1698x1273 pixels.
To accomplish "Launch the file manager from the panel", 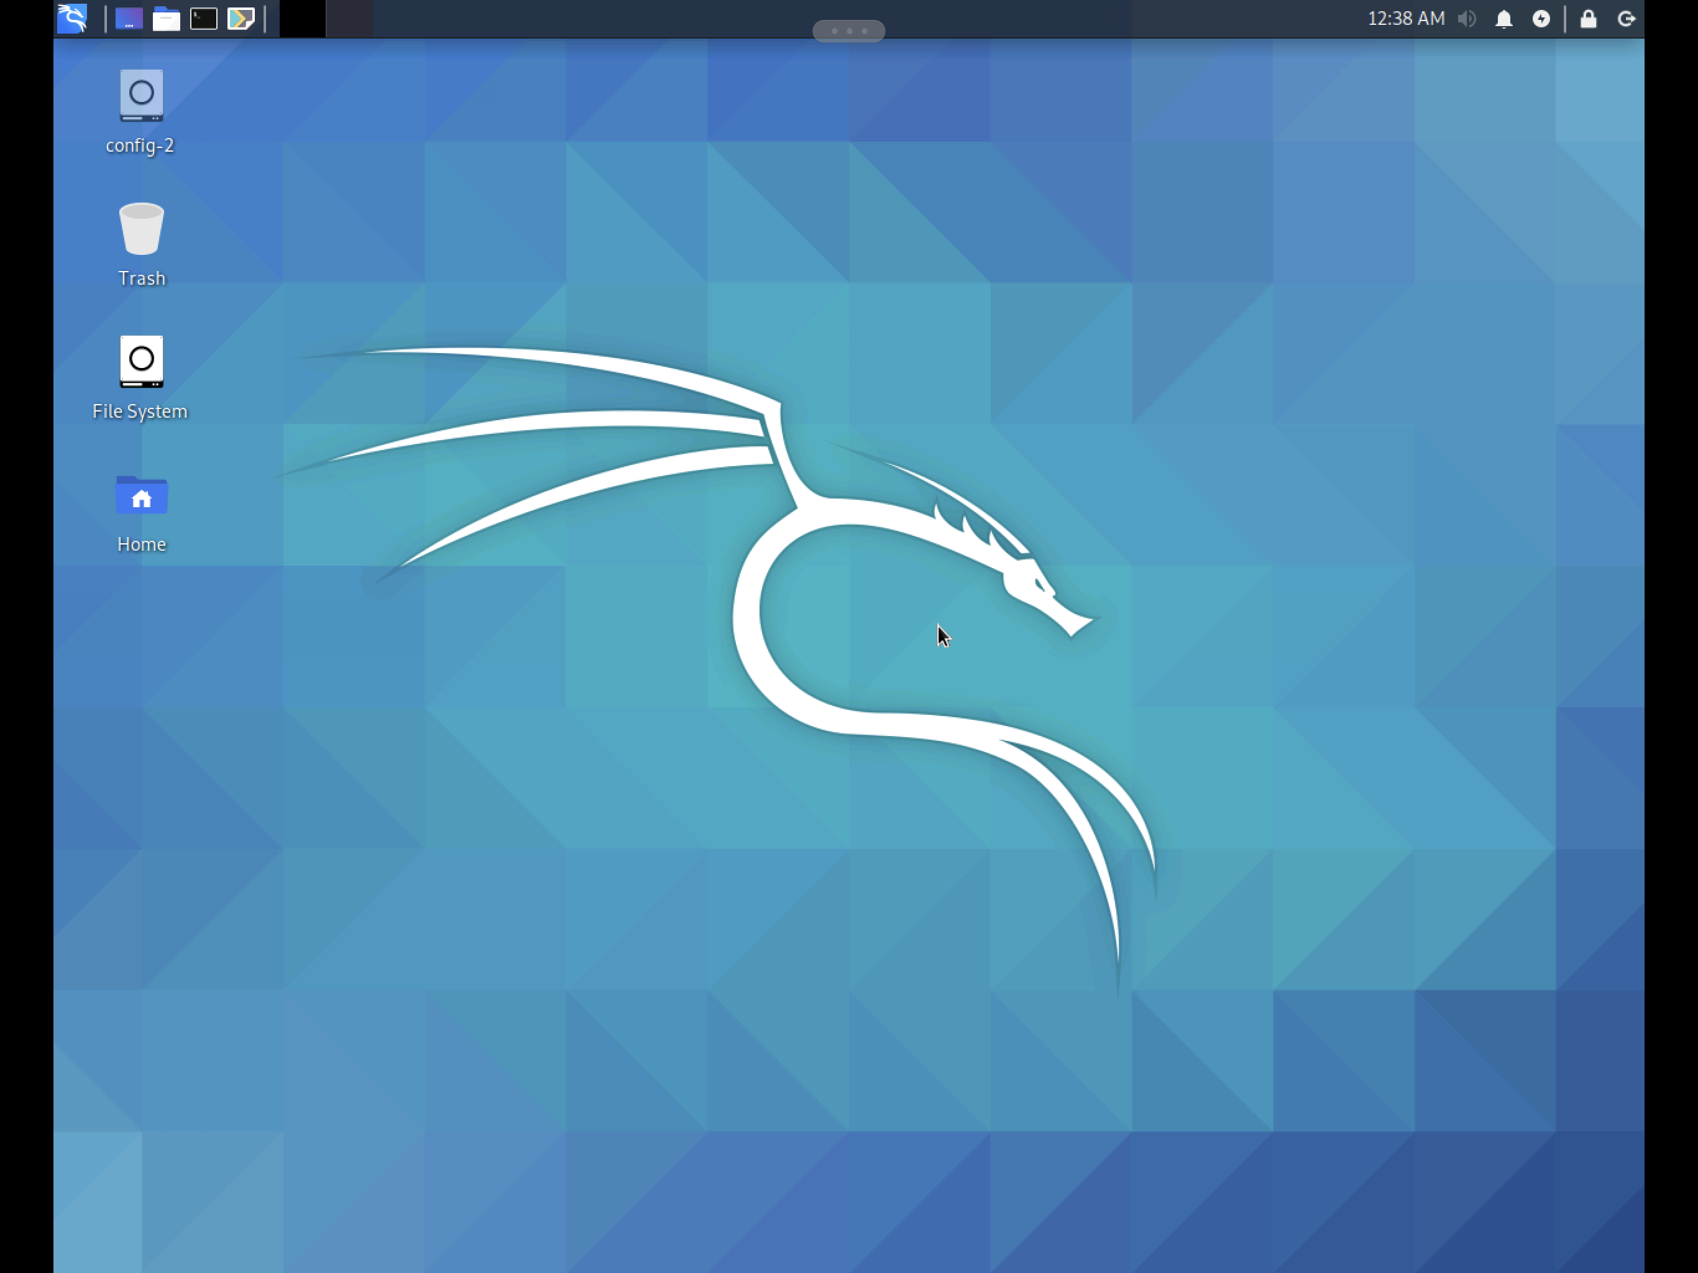I will (x=166, y=19).
